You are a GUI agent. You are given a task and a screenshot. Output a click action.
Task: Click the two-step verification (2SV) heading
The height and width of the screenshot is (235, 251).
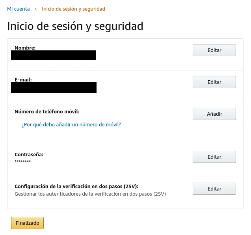pyautogui.click(x=76, y=187)
